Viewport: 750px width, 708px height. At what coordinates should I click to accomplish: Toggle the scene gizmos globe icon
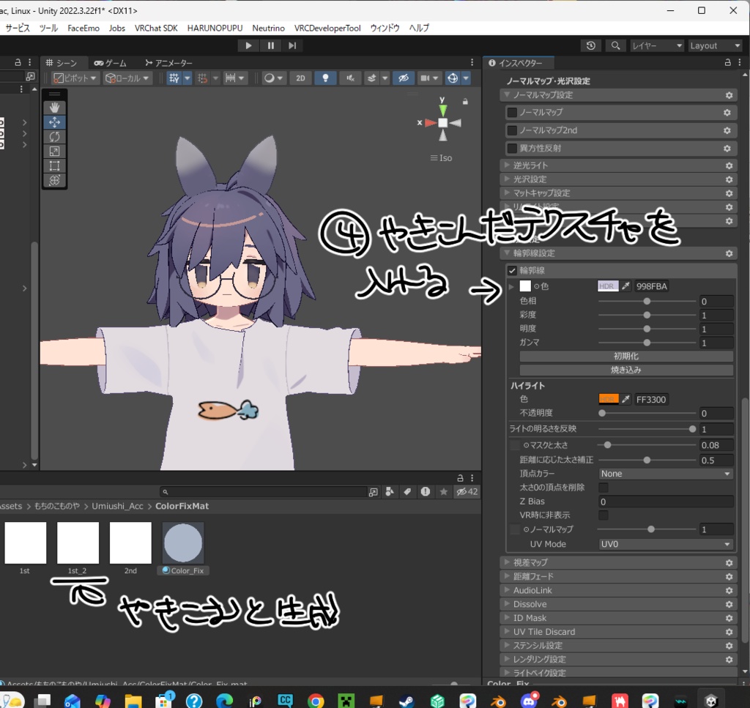tap(453, 78)
